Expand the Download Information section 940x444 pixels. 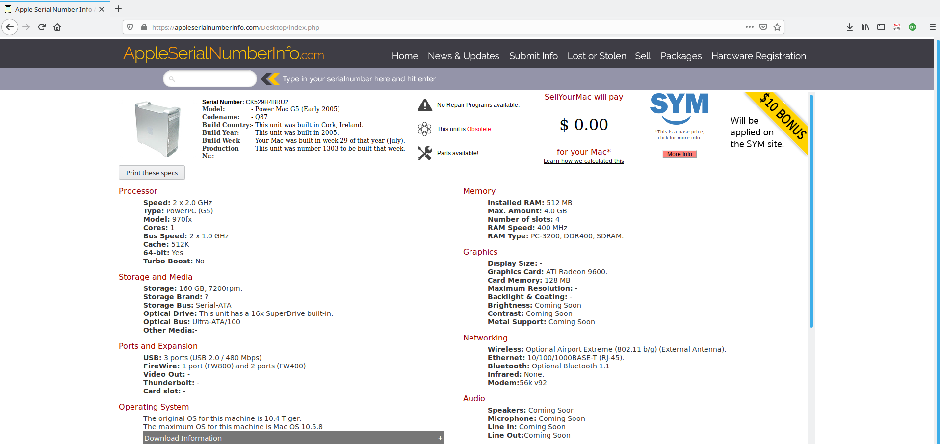pos(293,438)
